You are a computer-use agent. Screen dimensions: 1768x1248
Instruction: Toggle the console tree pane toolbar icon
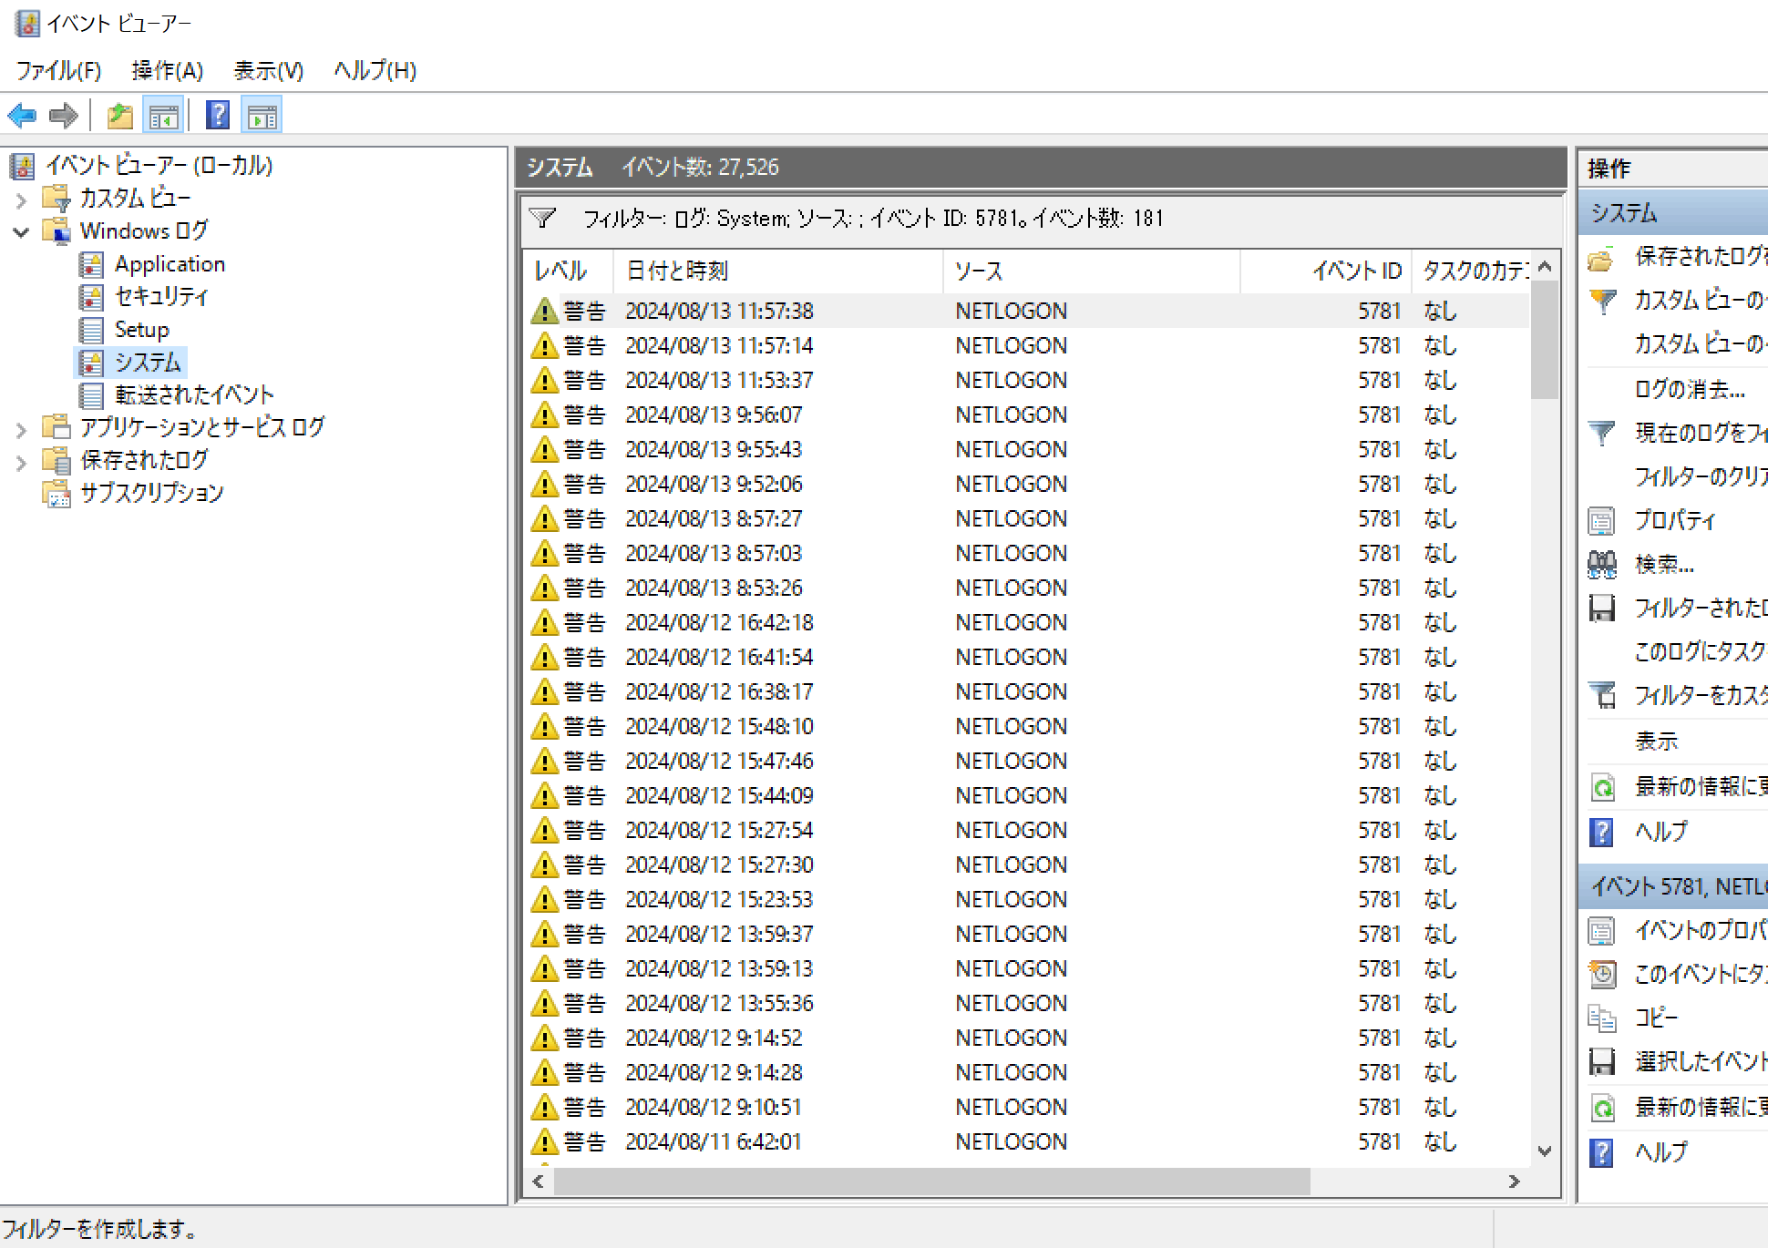click(164, 116)
